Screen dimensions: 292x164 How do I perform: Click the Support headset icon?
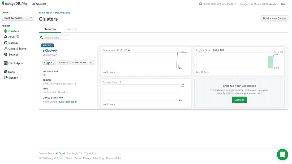click(6, 78)
